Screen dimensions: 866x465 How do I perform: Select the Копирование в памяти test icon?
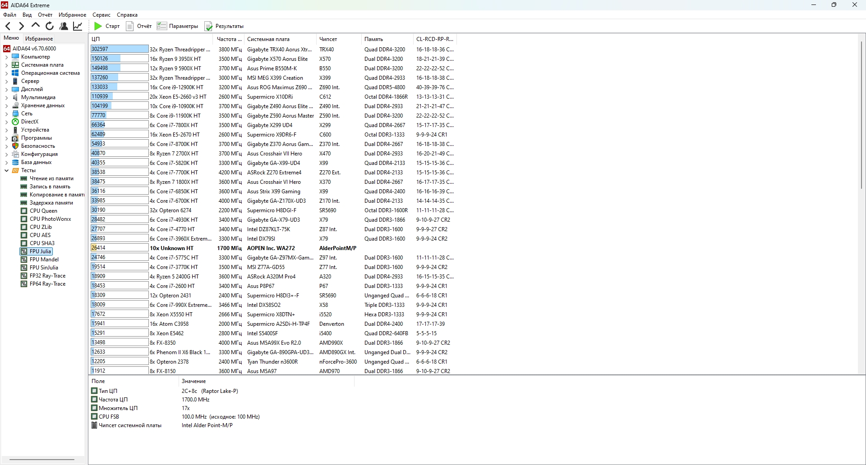tap(24, 195)
